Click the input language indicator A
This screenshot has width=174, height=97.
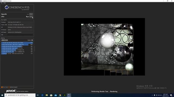[x=161, y=95]
